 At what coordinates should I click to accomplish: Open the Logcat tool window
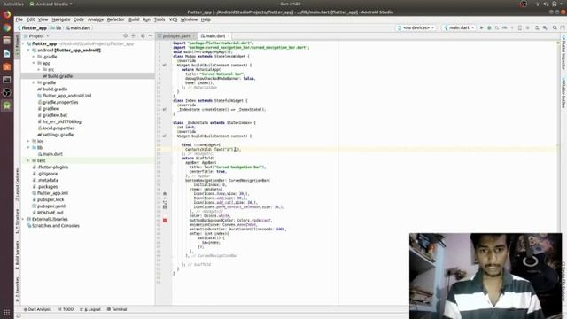click(x=90, y=309)
